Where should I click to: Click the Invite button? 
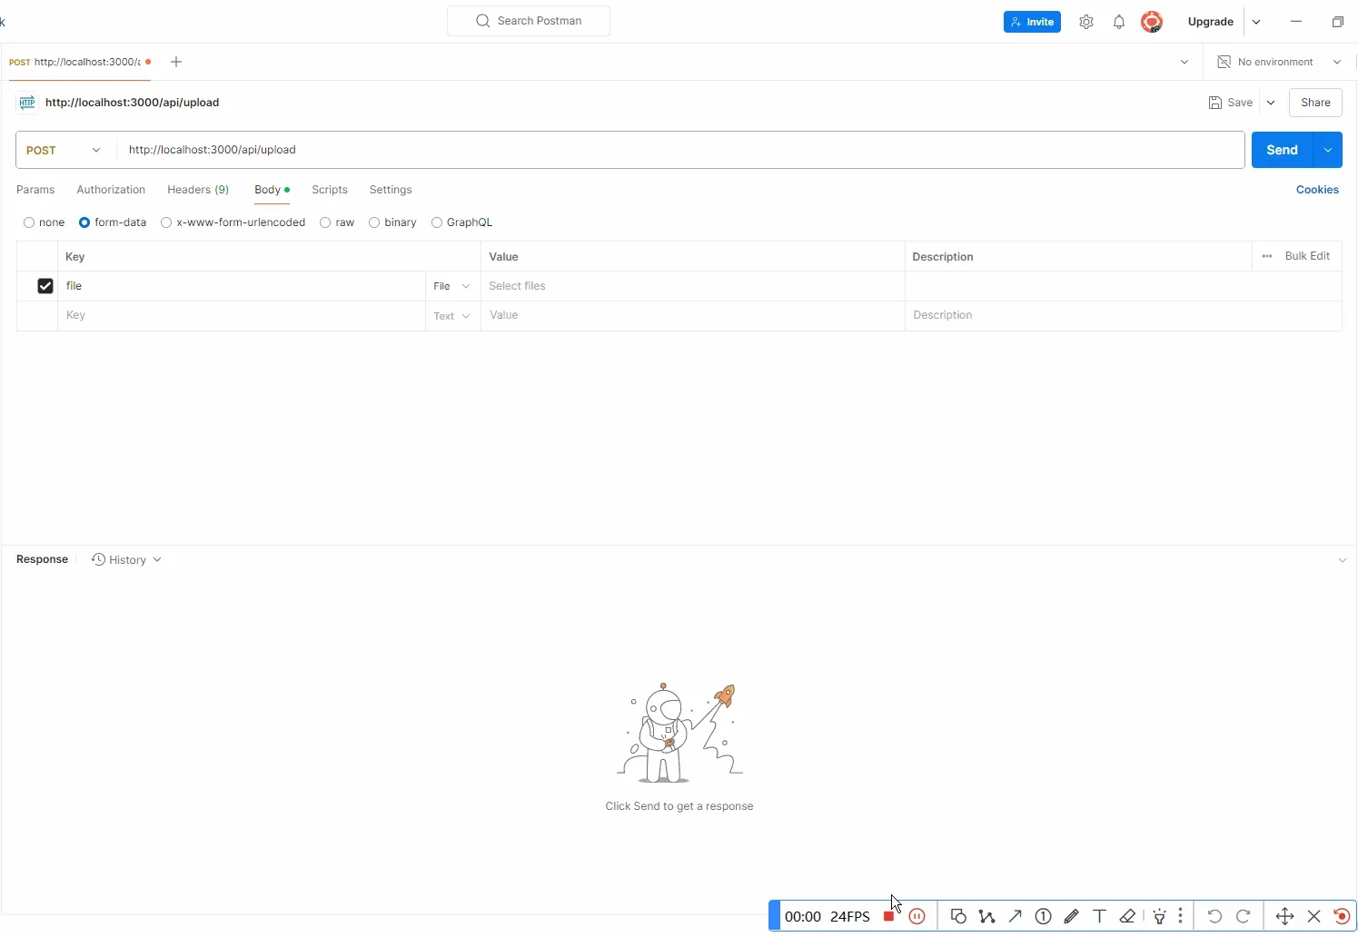pyautogui.click(x=1032, y=22)
